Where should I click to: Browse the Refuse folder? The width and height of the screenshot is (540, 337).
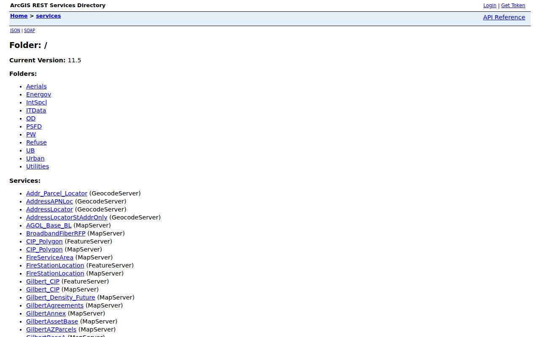click(x=36, y=142)
